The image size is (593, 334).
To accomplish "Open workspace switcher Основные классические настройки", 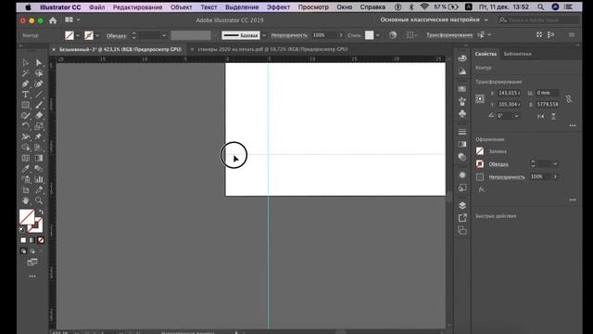I will click(x=435, y=19).
